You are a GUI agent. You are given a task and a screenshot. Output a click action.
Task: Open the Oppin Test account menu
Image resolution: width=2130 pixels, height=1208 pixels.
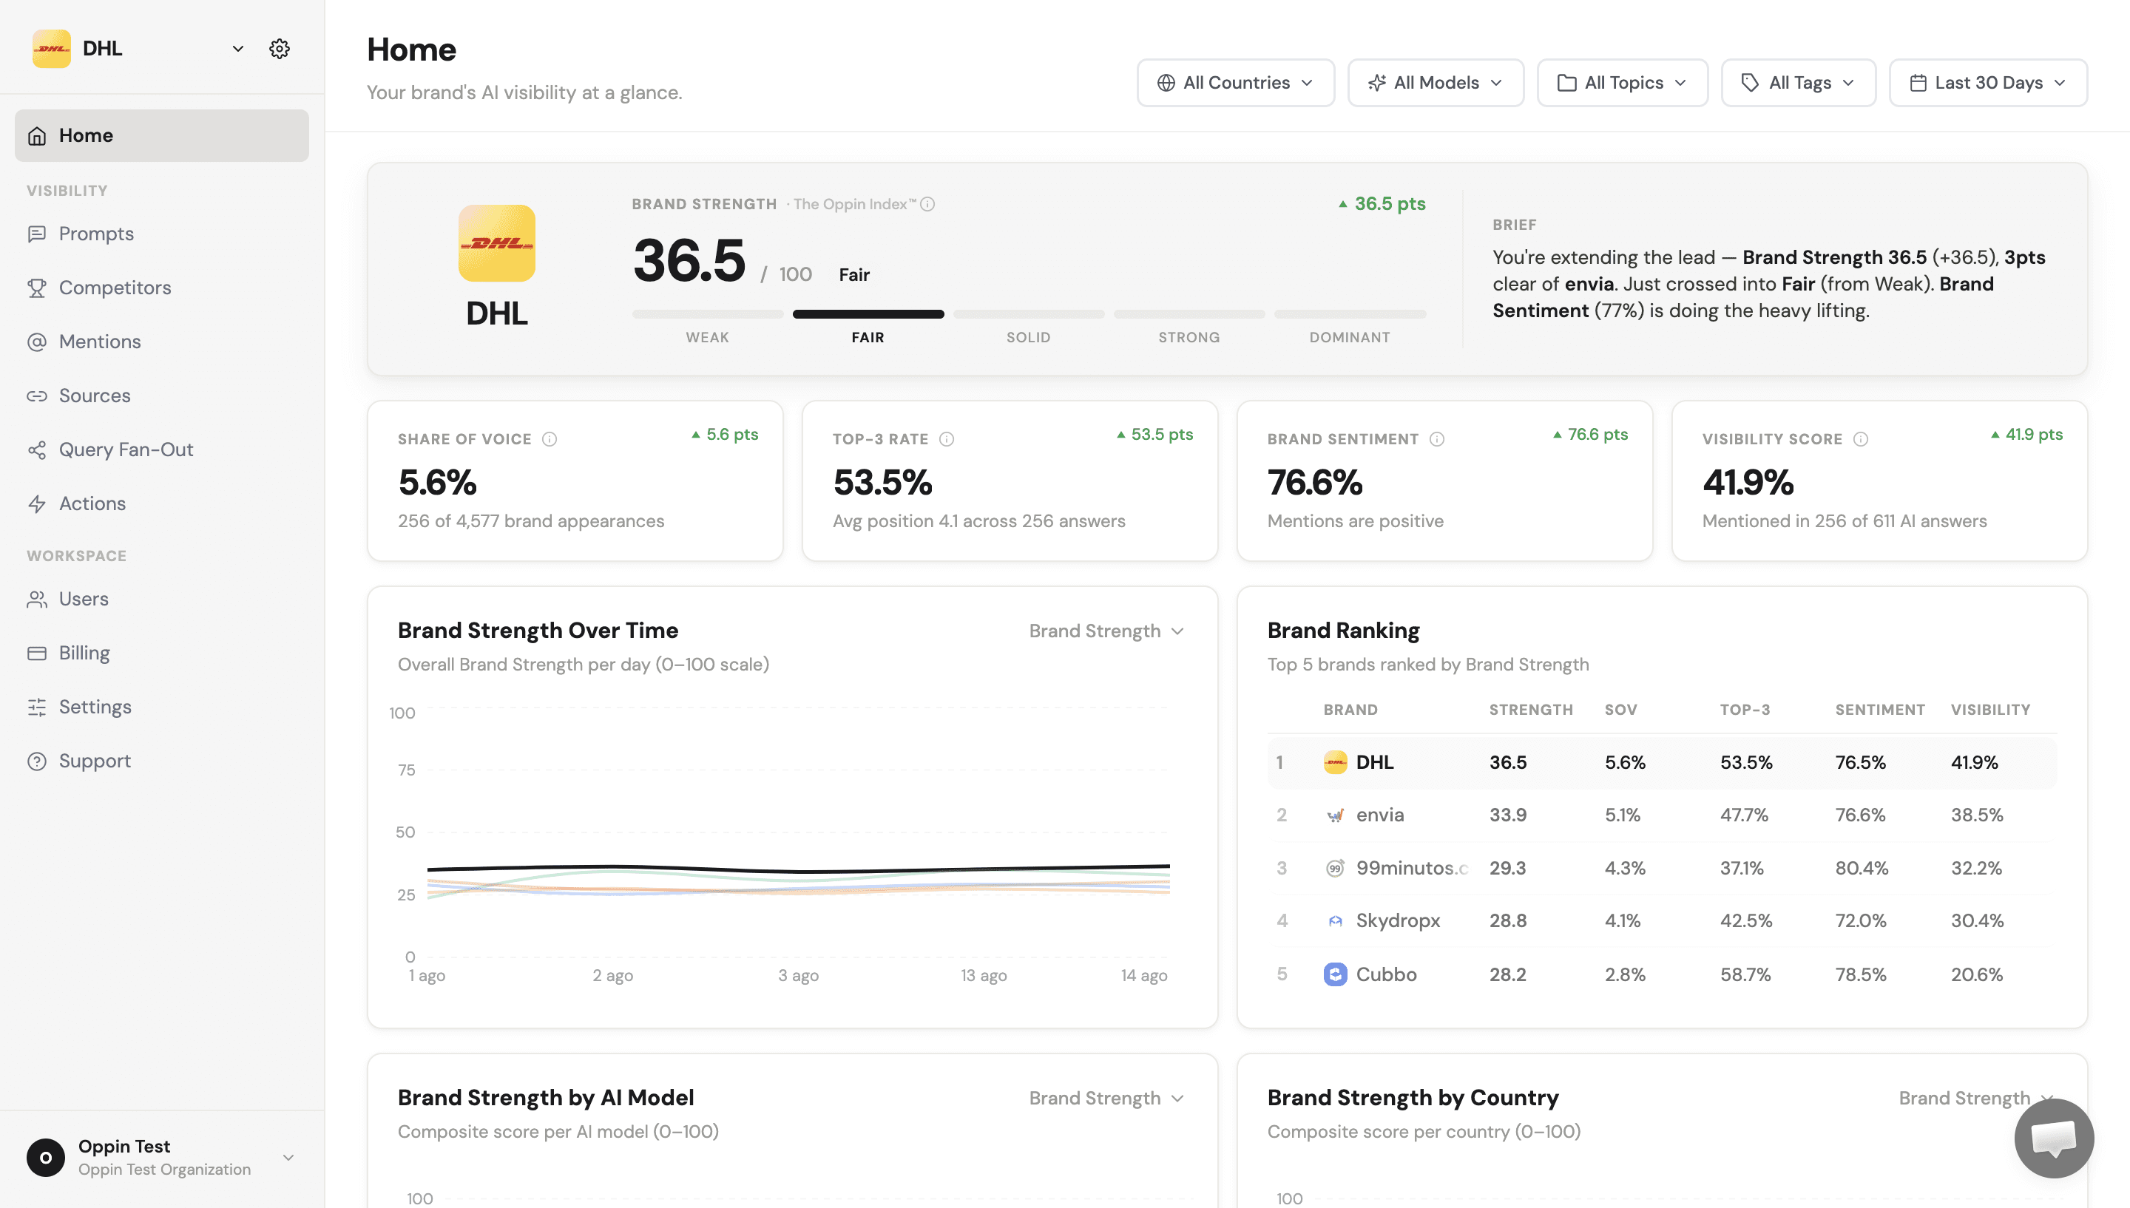[162, 1158]
